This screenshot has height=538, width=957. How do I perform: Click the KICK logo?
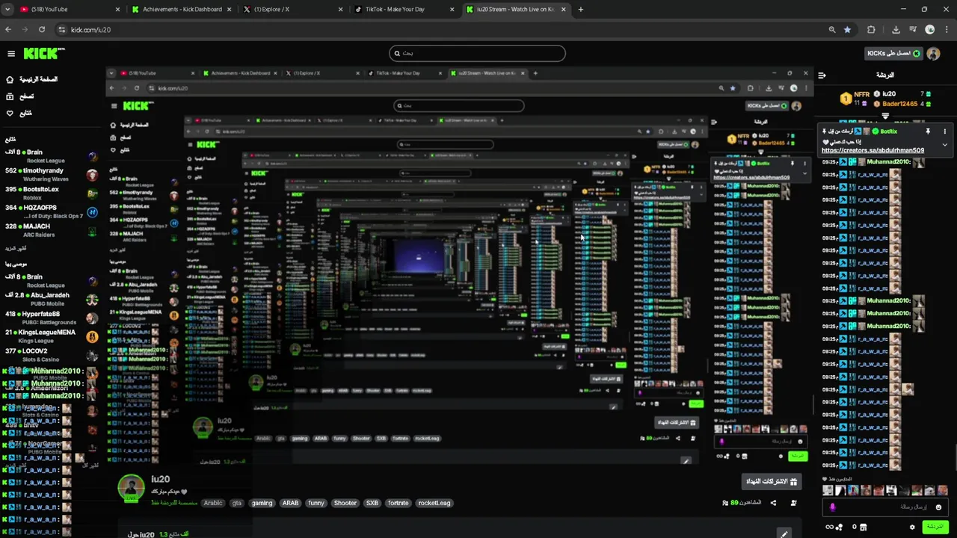click(43, 53)
